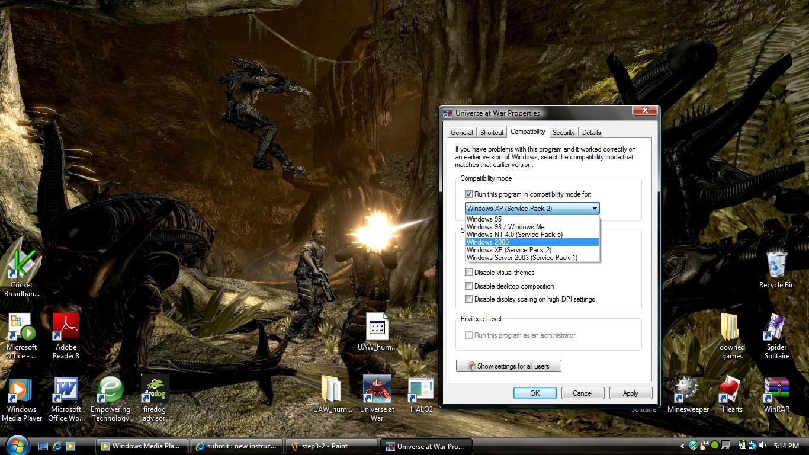Switch to the Shortcut tab
The image size is (809, 455).
(x=492, y=133)
